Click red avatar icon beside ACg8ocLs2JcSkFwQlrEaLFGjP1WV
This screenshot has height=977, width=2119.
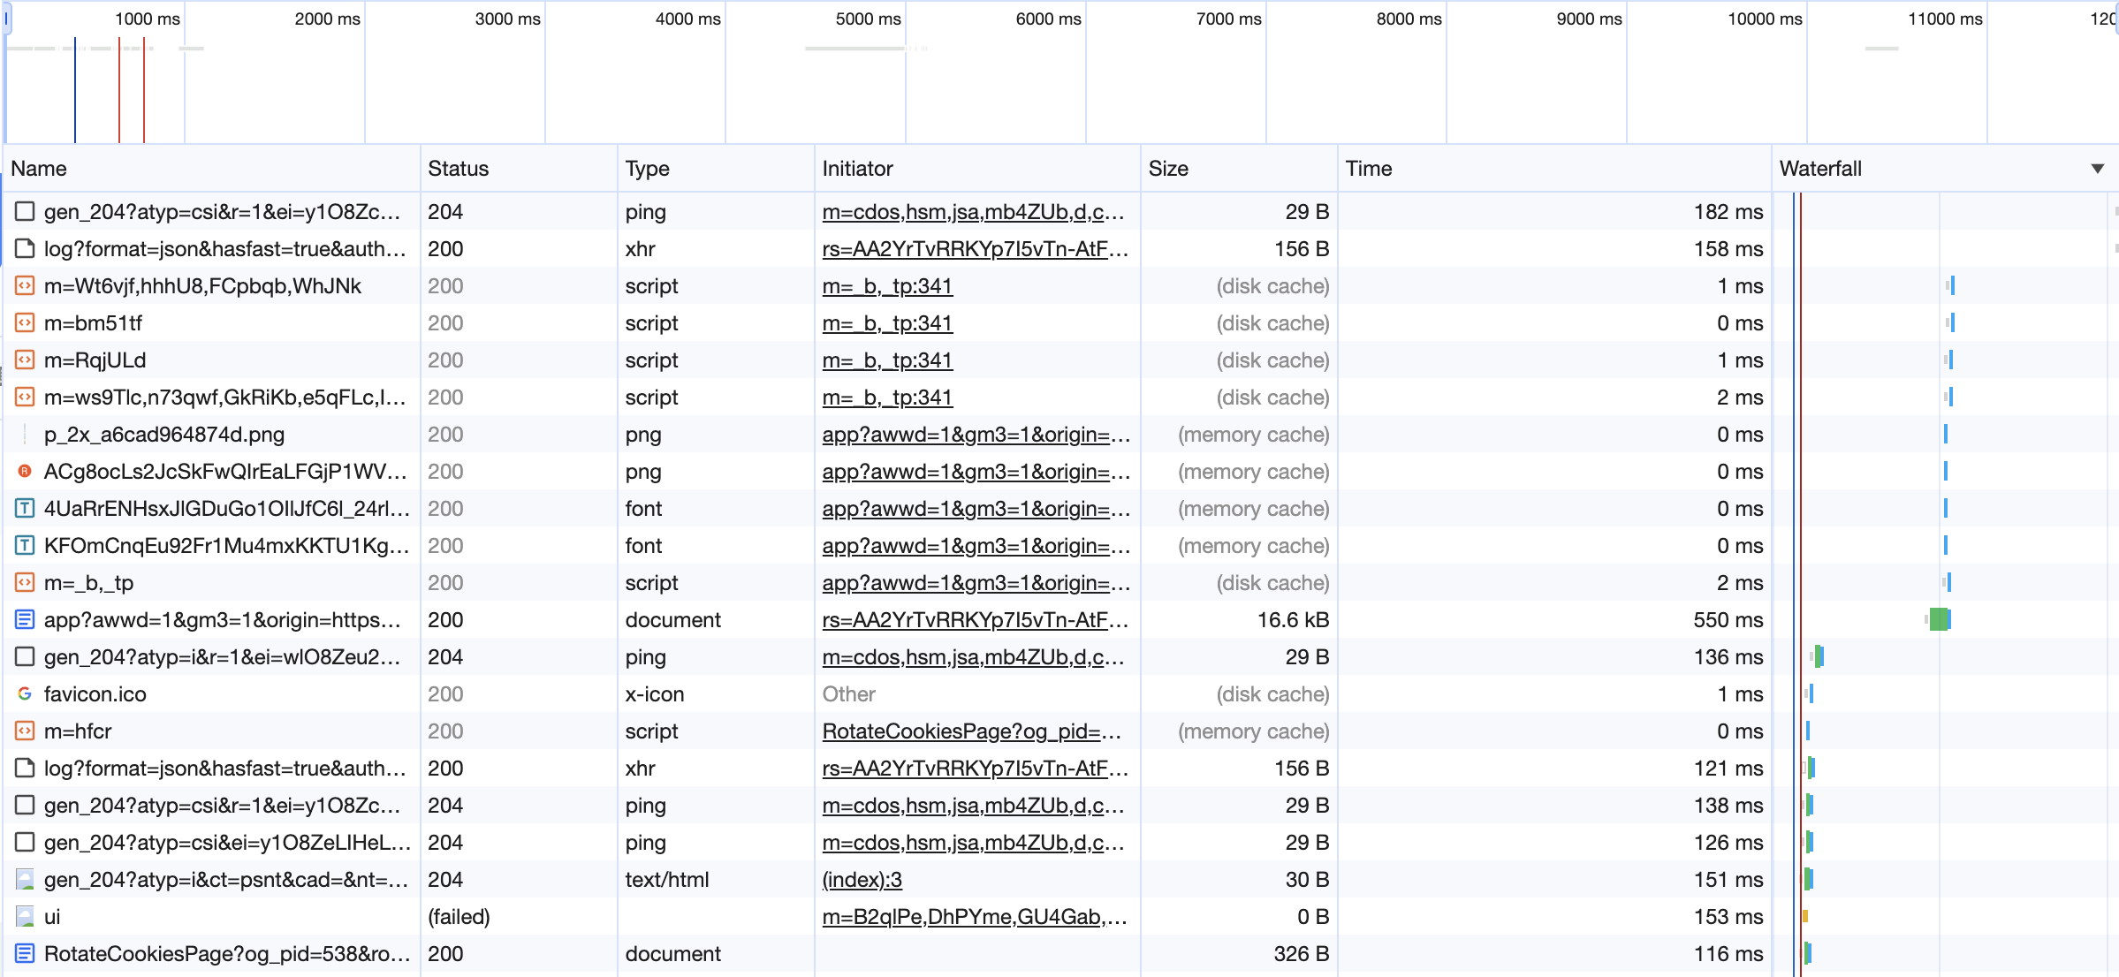tap(25, 472)
